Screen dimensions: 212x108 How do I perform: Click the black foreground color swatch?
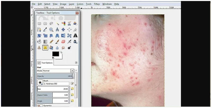point(55,54)
